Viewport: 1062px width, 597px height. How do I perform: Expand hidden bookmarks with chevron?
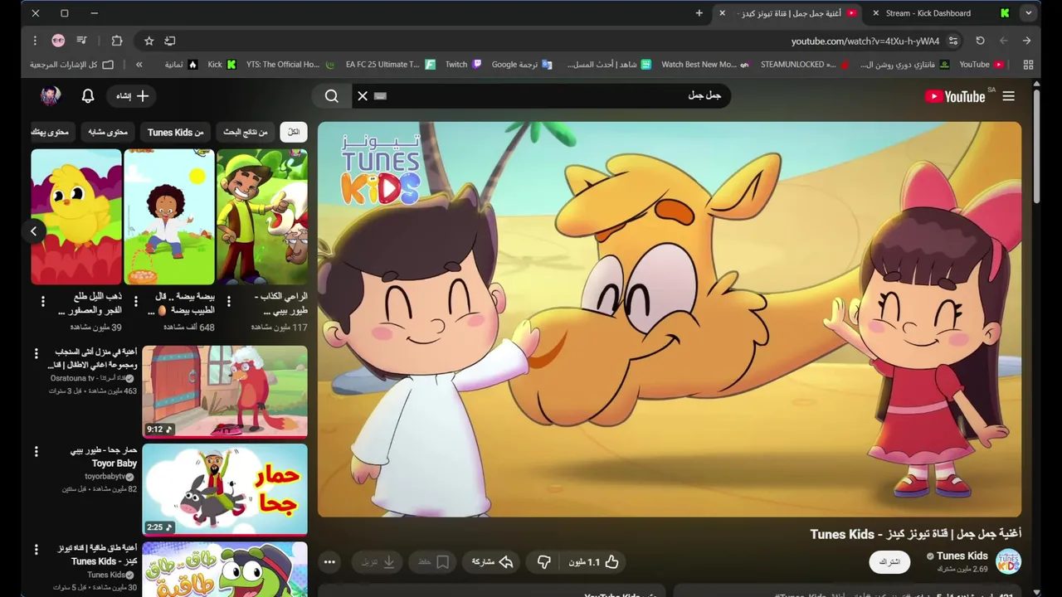coord(139,64)
